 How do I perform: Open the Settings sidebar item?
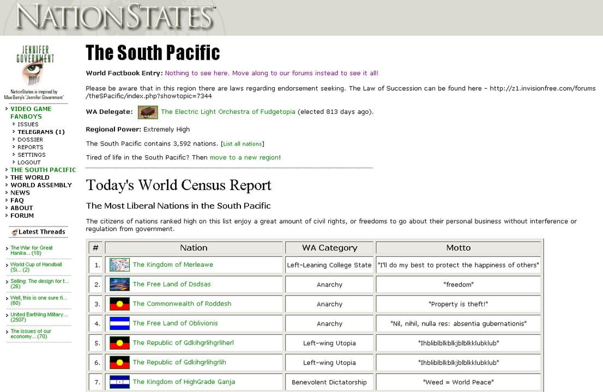pos(32,155)
